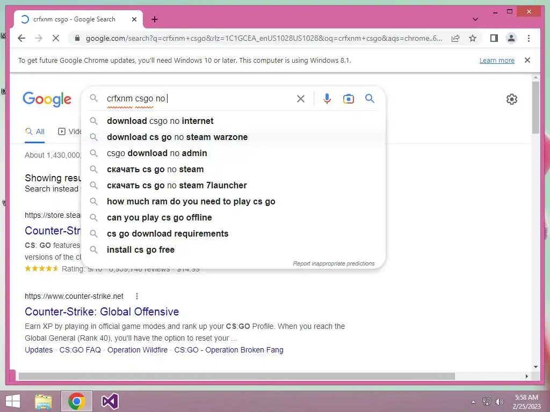Go to Google home via logo
The image size is (550, 412).
pos(47,99)
